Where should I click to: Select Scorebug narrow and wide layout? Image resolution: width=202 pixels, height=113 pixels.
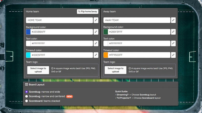click(27, 92)
